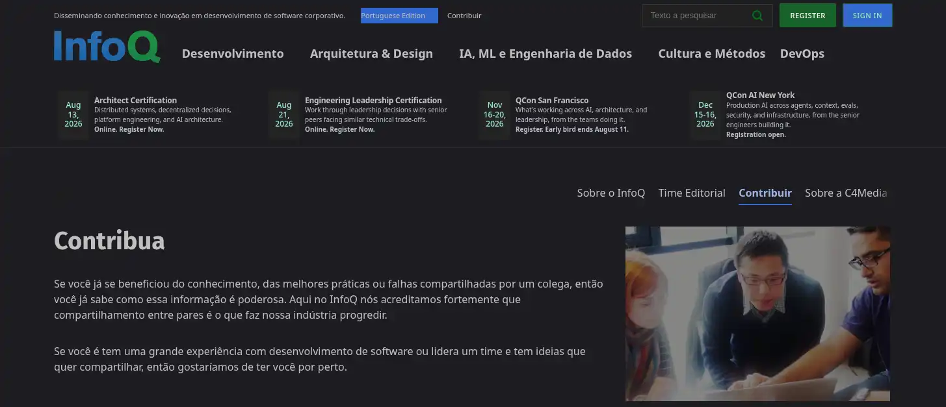Click 'Online. Register Now.' under Architect Certification
Screen dimensions: 946x407
pyautogui.click(x=129, y=129)
